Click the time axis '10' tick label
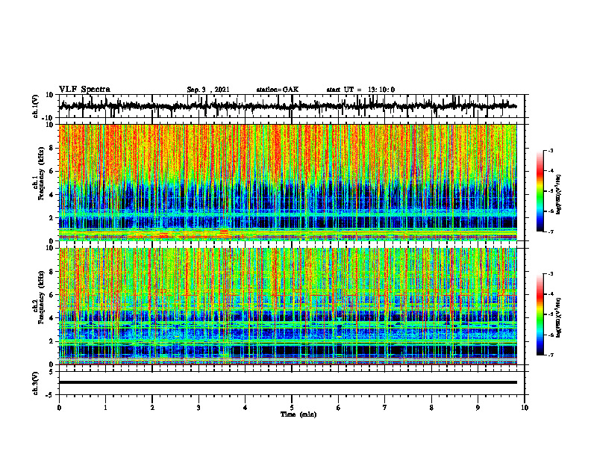 pyautogui.click(x=525, y=408)
